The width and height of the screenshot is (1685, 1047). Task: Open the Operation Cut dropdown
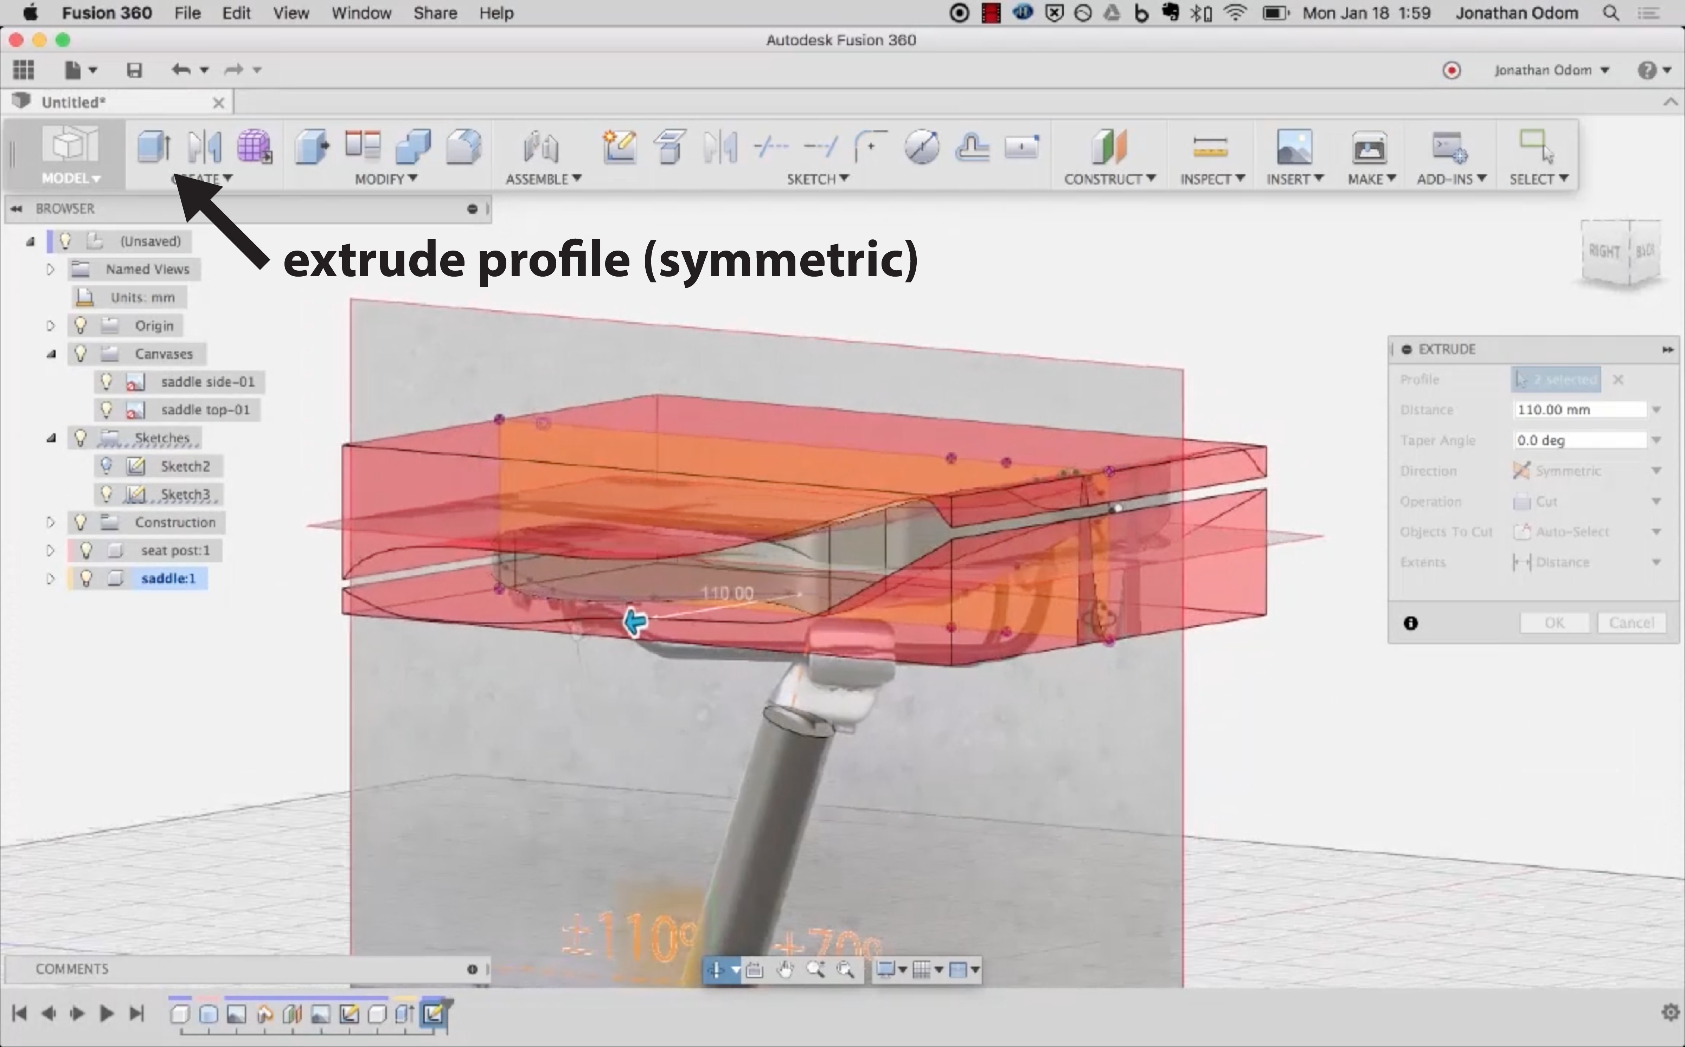(1656, 501)
